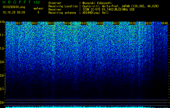The width and height of the screenshot is (170, 108).
Task: Select the filename 1010280630.png
Action: pyautogui.click(x=14, y=7)
